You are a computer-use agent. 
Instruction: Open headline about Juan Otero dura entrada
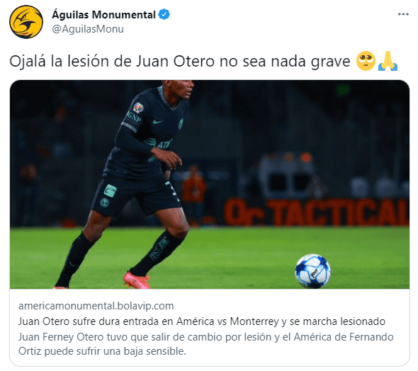202,321
